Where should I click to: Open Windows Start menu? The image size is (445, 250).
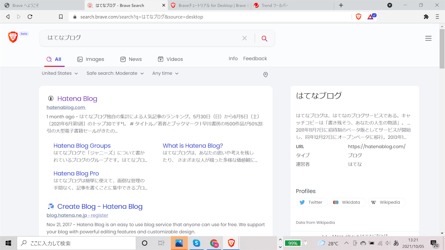coord(8,243)
